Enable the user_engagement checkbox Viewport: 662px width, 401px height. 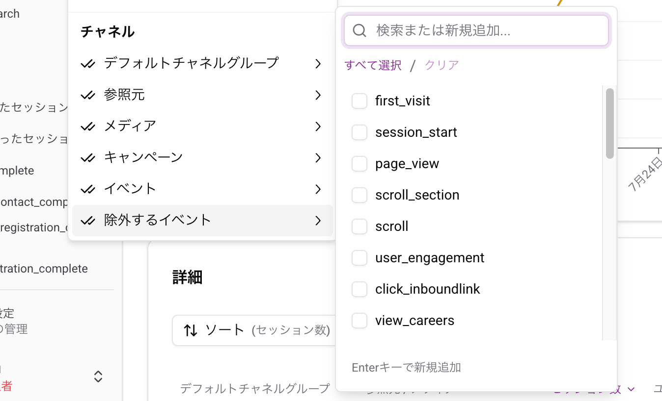(x=359, y=257)
